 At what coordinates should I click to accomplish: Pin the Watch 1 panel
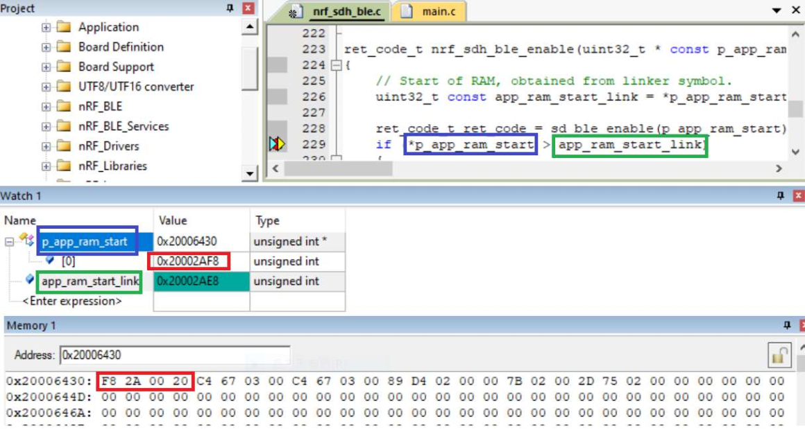(781, 196)
